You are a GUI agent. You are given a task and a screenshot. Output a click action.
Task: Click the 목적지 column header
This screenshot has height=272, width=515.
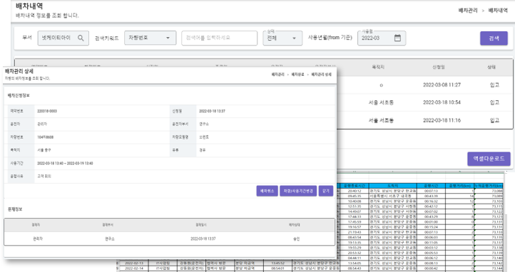coord(378,67)
